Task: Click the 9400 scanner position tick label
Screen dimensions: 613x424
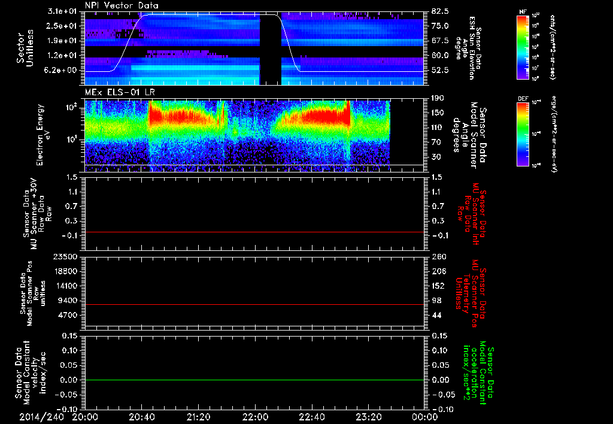Action: [68, 301]
